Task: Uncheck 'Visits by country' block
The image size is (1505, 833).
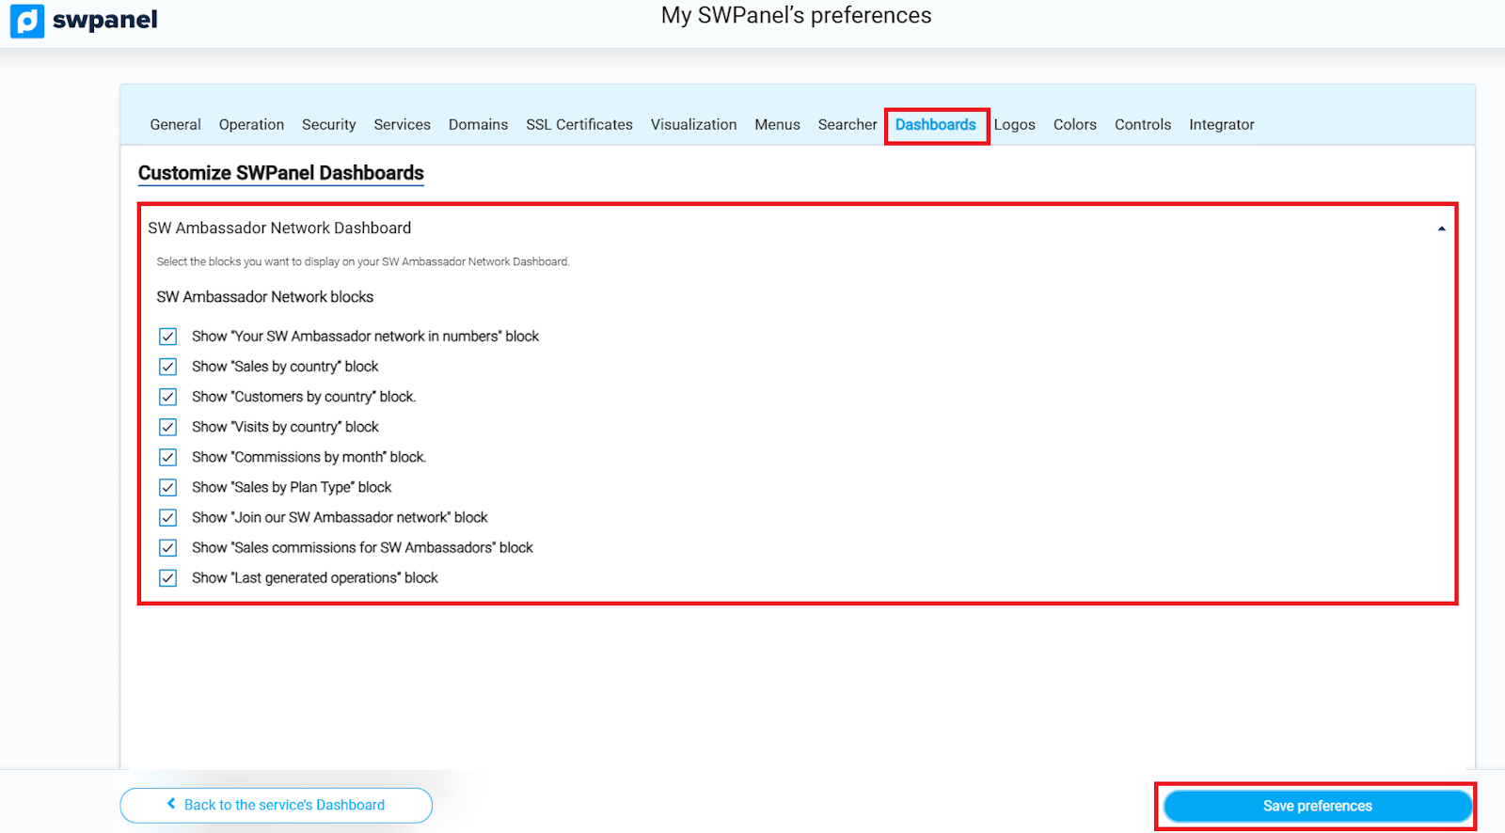Action: (x=168, y=427)
